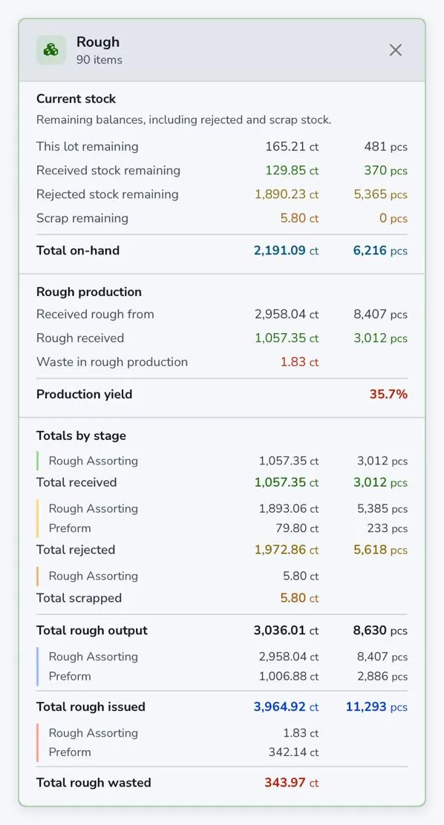Select 'Scrap remaining' label
Image resolution: width=444 pixels, height=825 pixels.
coord(82,218)
